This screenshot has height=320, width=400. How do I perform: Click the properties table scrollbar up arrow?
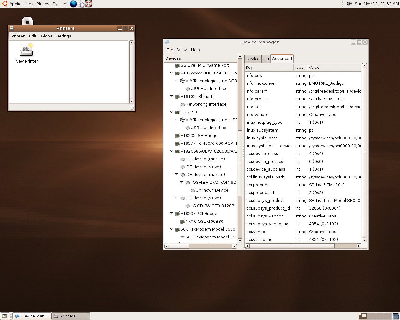[364, 65]
